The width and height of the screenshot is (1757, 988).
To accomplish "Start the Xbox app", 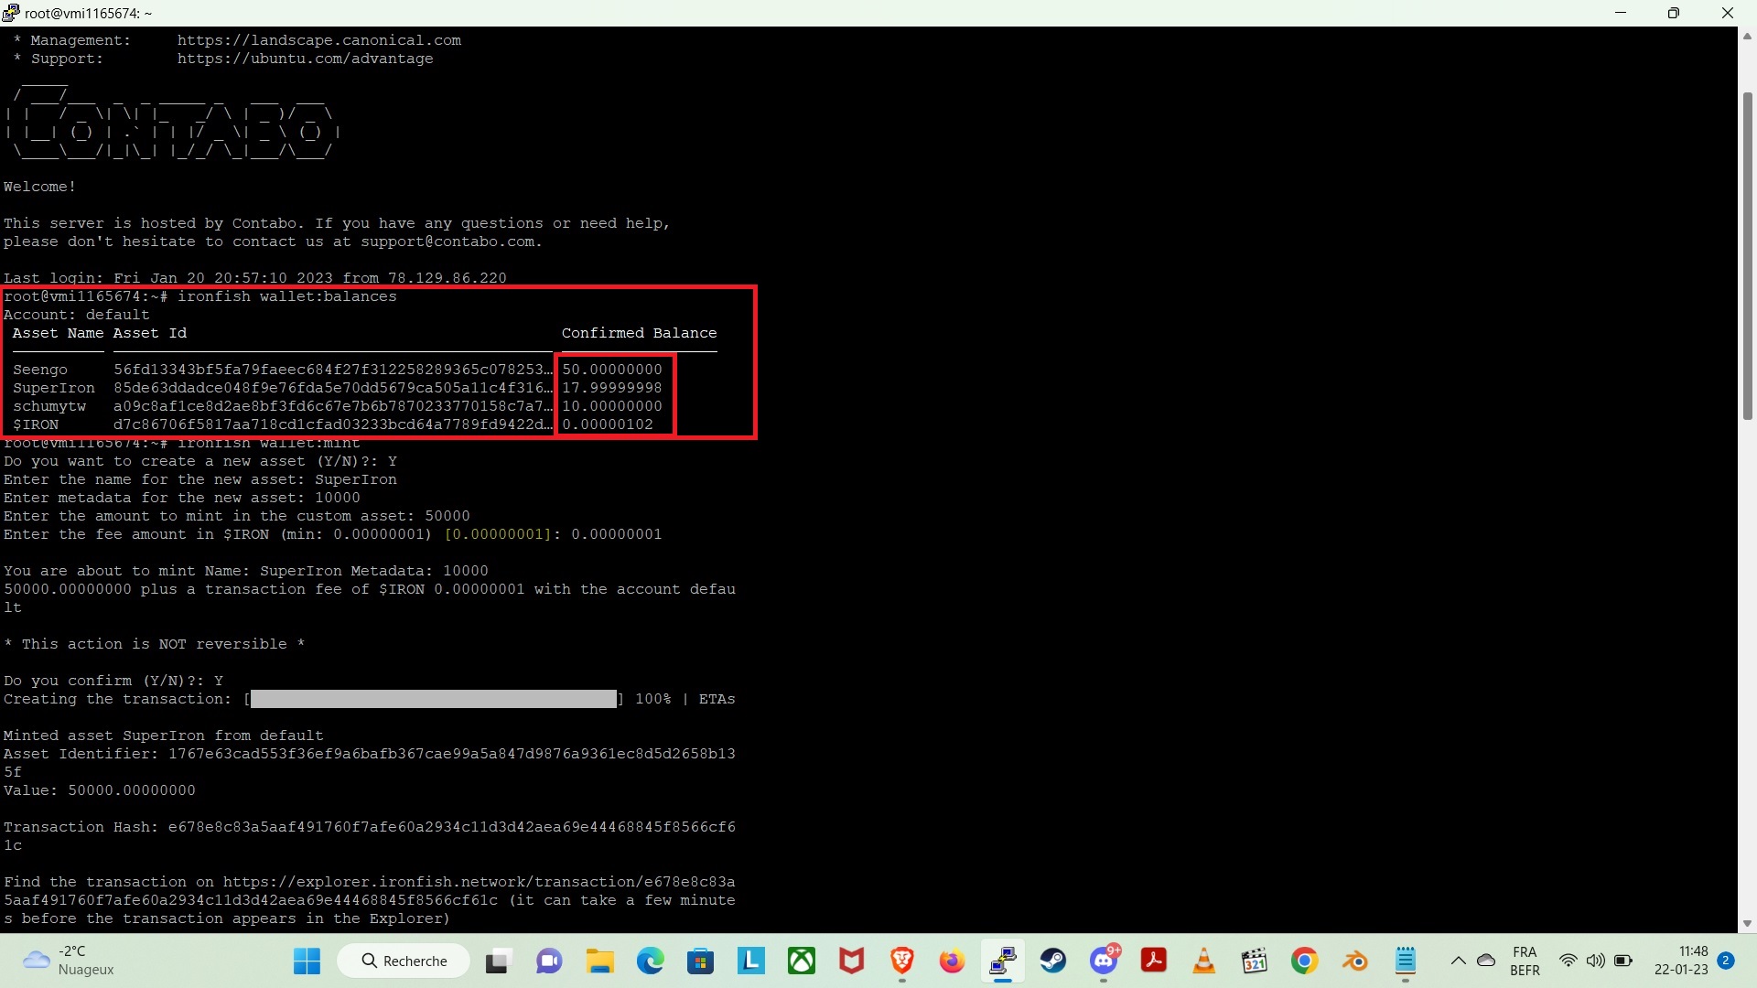I will 802,961.
